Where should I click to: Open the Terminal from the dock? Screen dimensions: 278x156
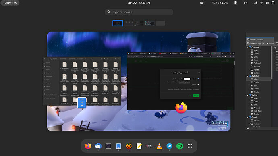pos(108,146)
